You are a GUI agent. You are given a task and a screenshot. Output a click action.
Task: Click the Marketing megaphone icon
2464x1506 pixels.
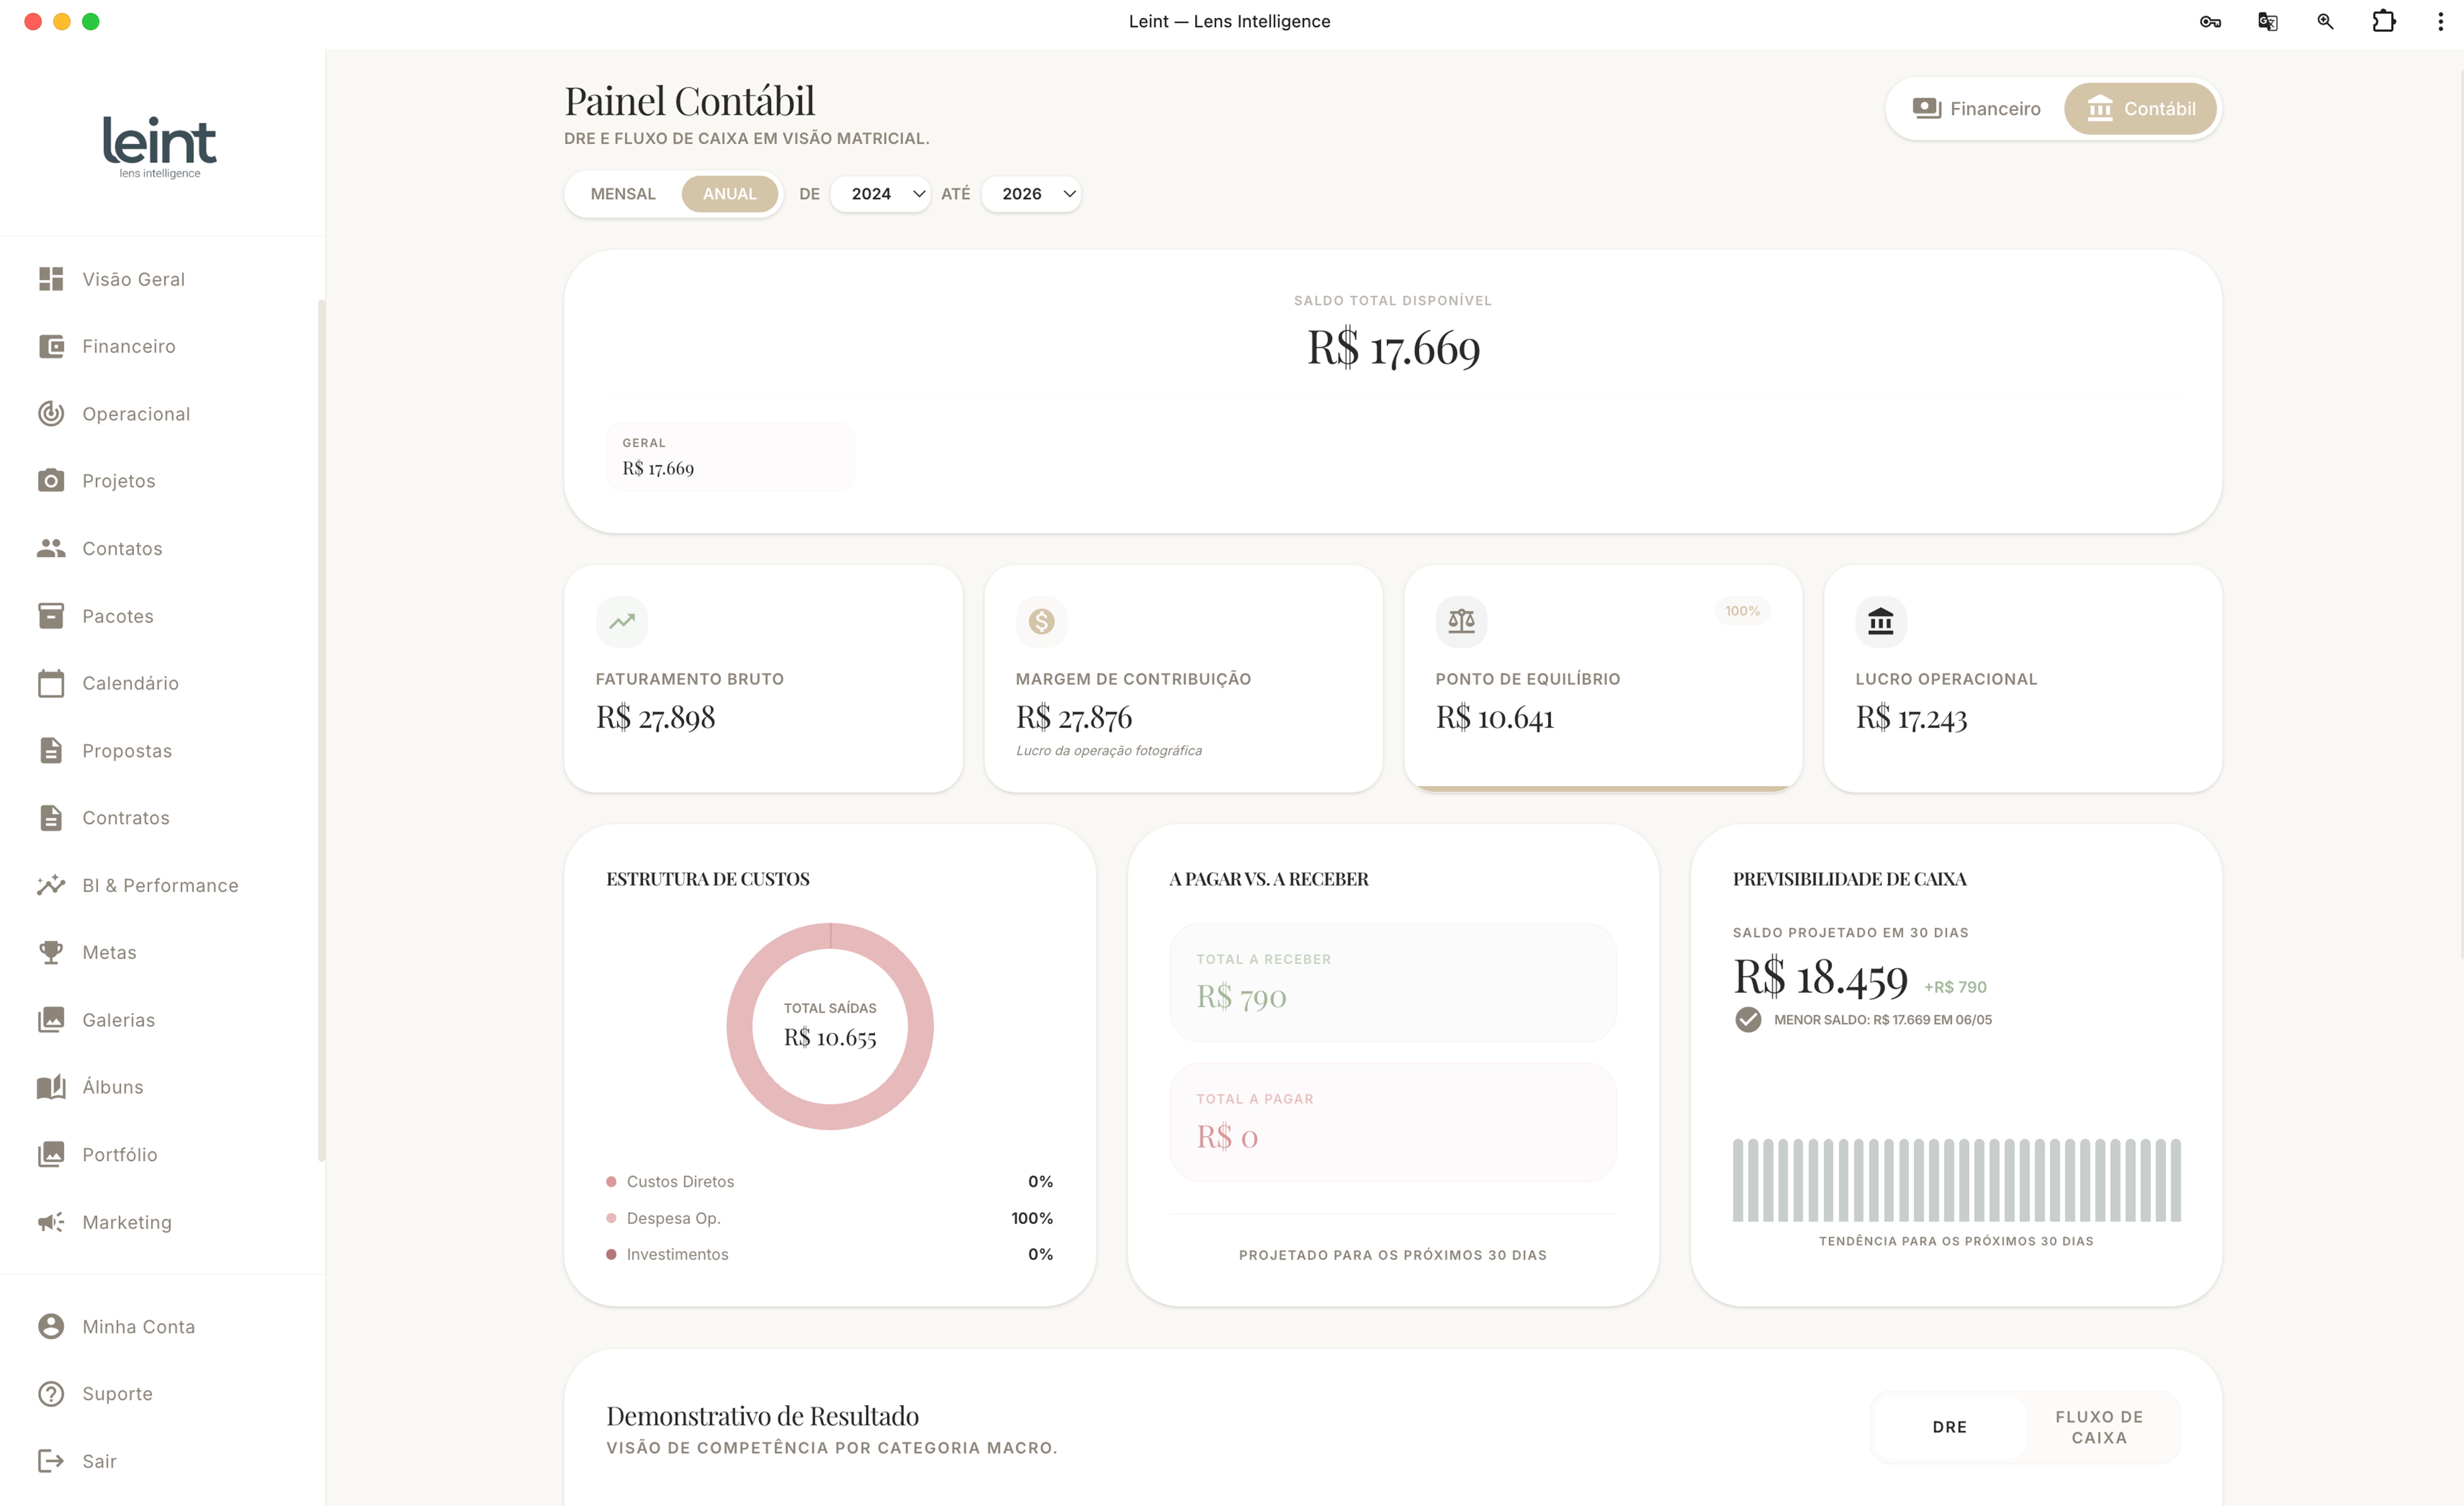click(51, 1222)
